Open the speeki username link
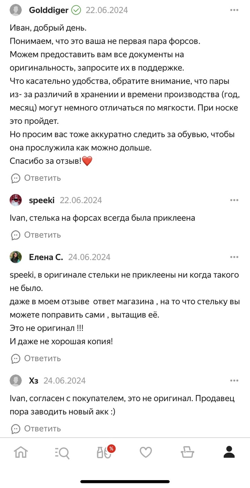 [x=41, y=200]
